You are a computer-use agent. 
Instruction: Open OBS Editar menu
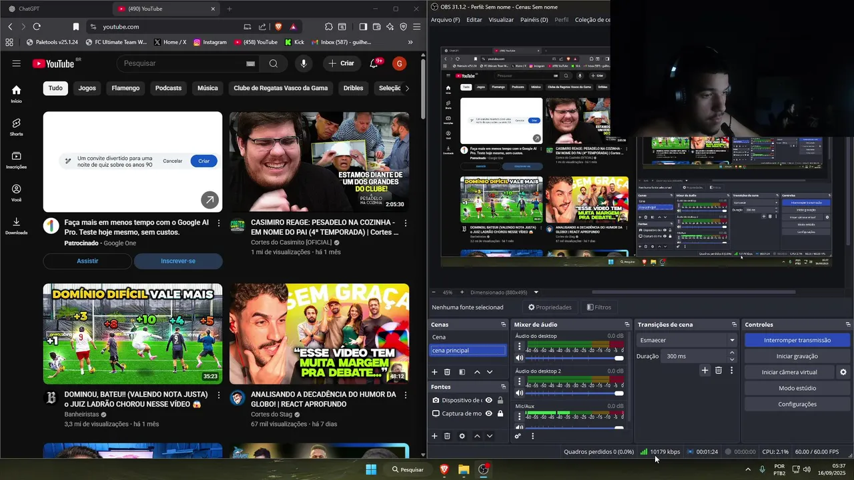[x=474, y=20]
